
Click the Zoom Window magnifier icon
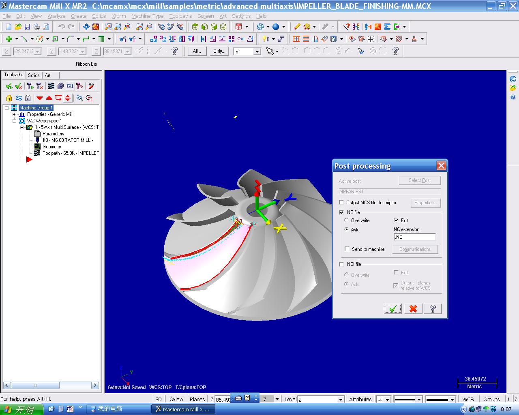108,27
